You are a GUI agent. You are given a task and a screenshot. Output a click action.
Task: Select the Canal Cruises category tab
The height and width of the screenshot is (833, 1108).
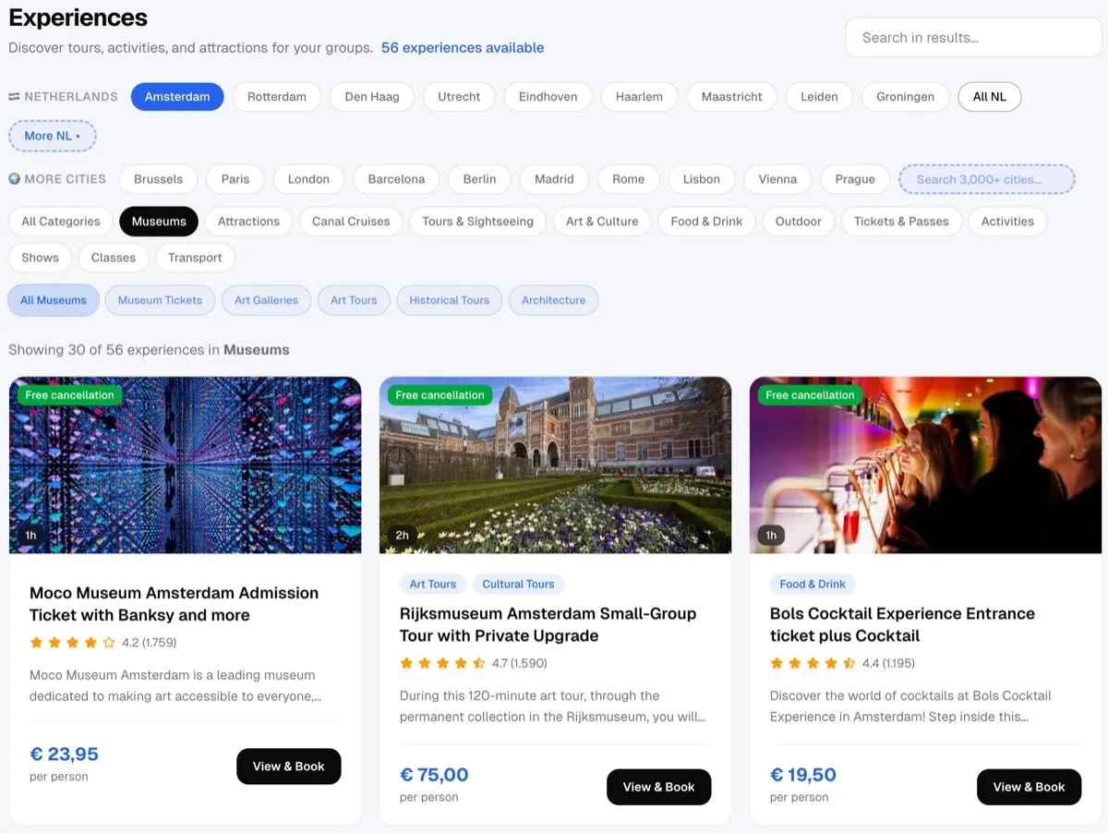point(350,221)
